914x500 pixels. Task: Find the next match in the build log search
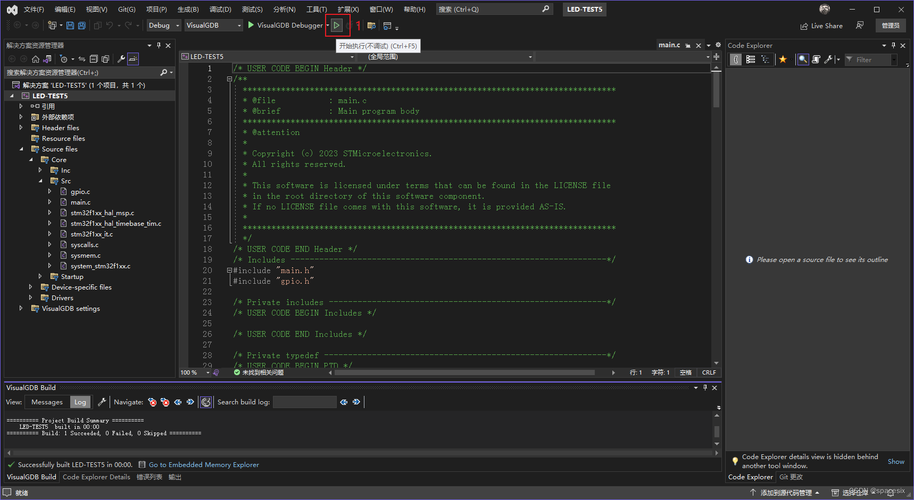356,402
